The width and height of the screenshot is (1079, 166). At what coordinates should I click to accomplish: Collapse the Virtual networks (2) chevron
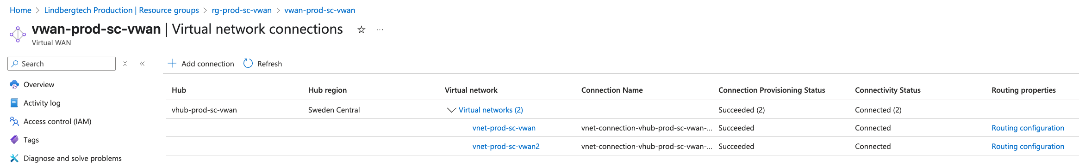pos(451,110)
